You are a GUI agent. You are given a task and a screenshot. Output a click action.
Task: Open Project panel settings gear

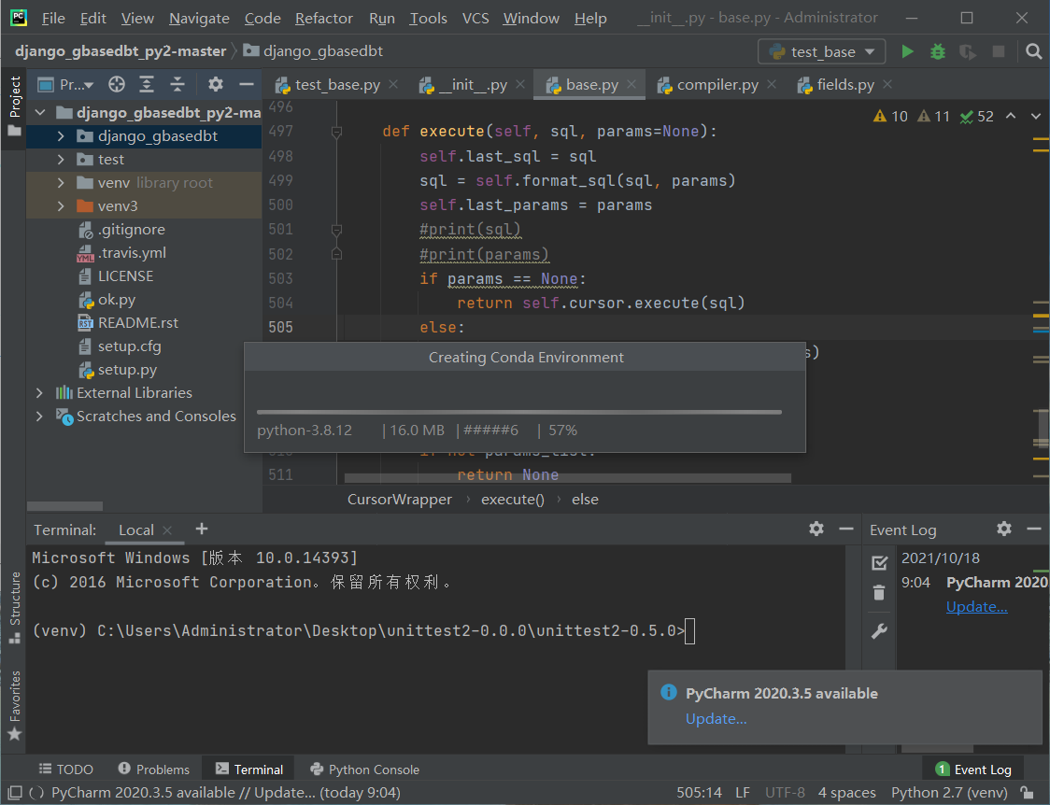click(x=215, y=84)
